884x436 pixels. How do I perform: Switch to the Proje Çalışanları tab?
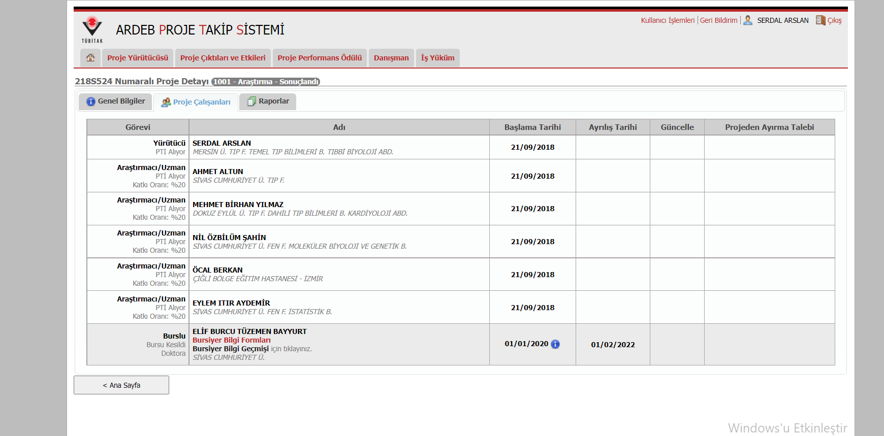point(196,102)
